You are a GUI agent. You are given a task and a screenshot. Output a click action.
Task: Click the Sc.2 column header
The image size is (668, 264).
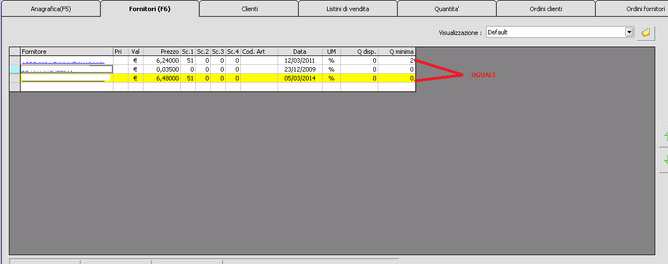coord(203,52)
